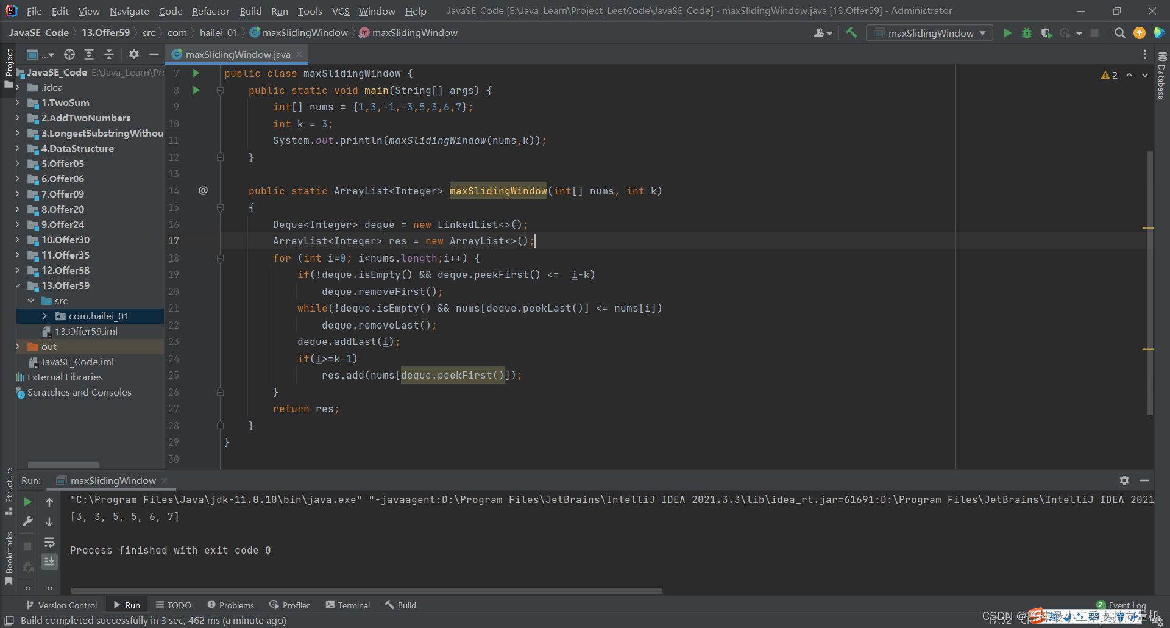The image size is (1170, 628).
Task: Open the Refactor menu
Action: click(x=210, y=11)
